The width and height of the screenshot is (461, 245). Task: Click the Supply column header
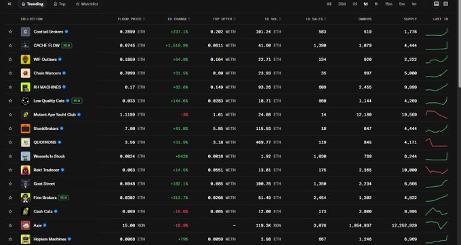click(x=410, y=19)
